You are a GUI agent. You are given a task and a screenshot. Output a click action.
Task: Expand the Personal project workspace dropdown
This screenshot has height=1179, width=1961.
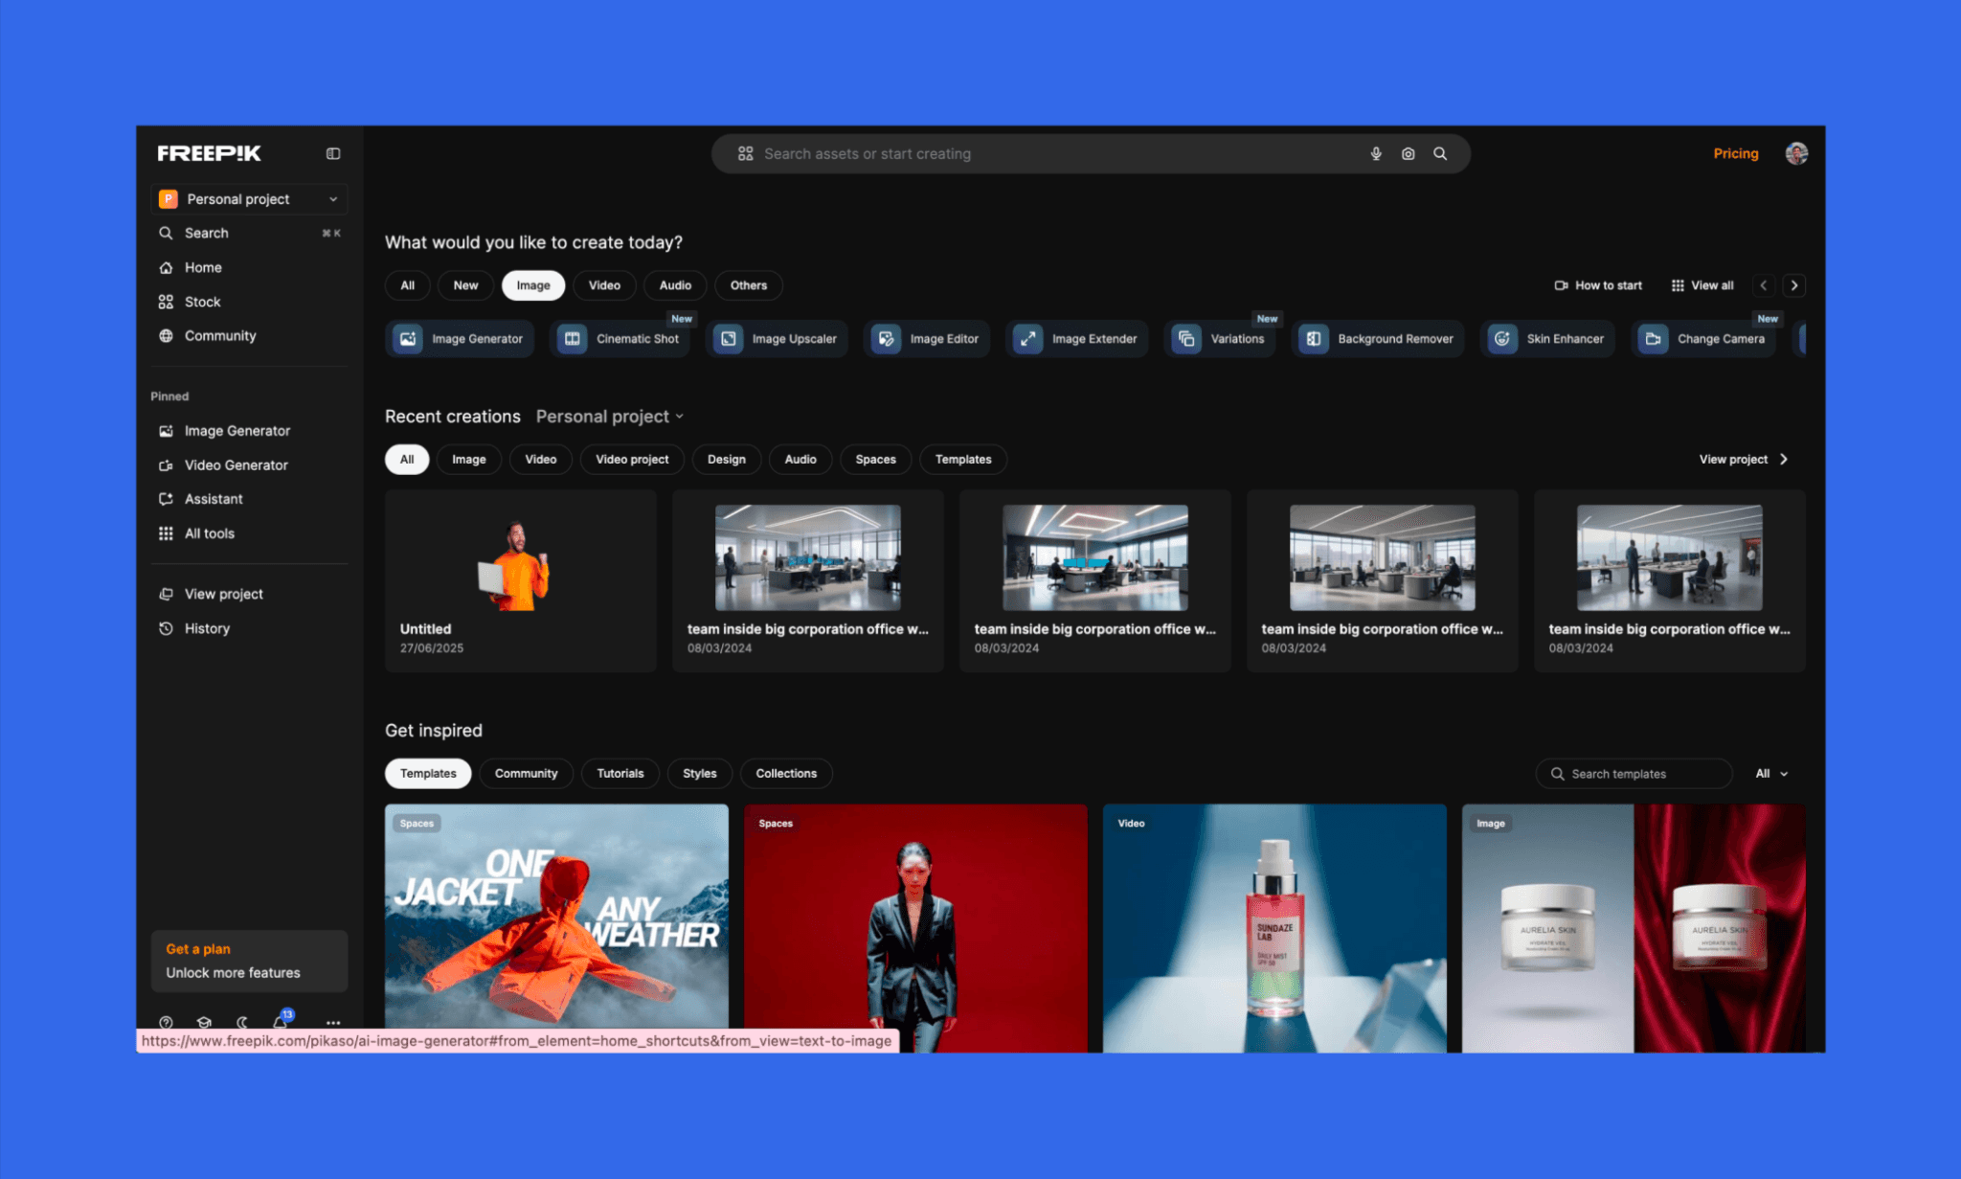pos(249,199)
